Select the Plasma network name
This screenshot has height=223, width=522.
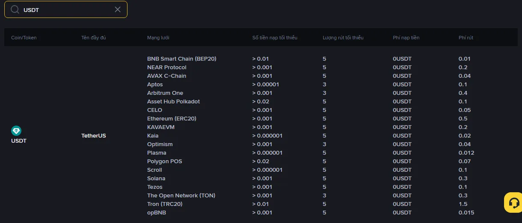(x=157, y=153)
